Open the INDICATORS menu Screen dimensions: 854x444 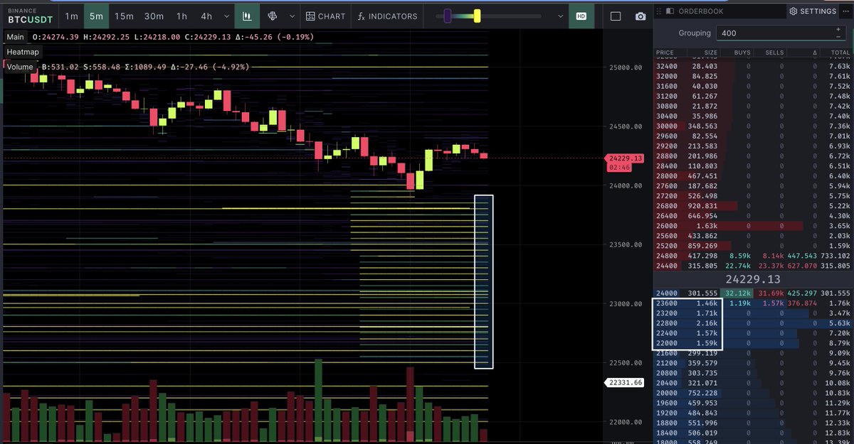(387, 16)
